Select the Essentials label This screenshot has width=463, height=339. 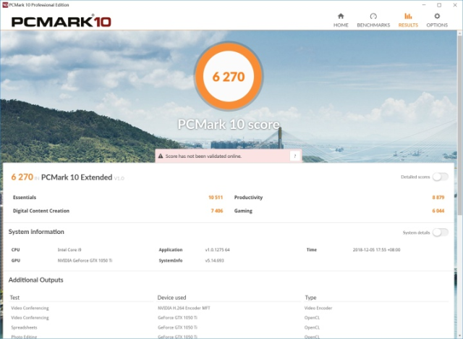[x=25, y=198]
